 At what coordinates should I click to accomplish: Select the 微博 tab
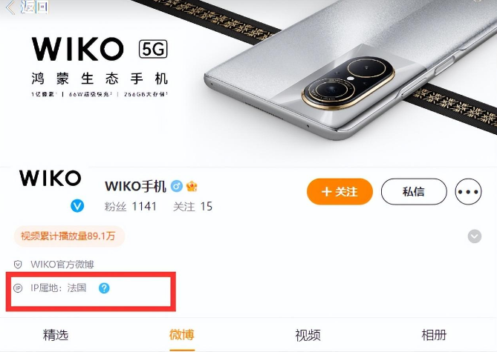tap(182, 335)
